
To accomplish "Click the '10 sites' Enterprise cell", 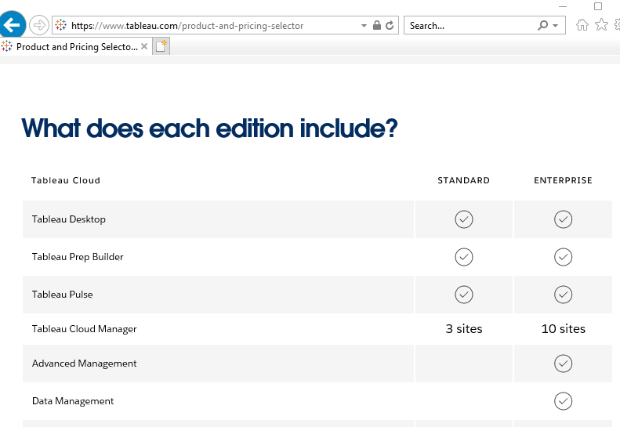I will tap(563, 329).
